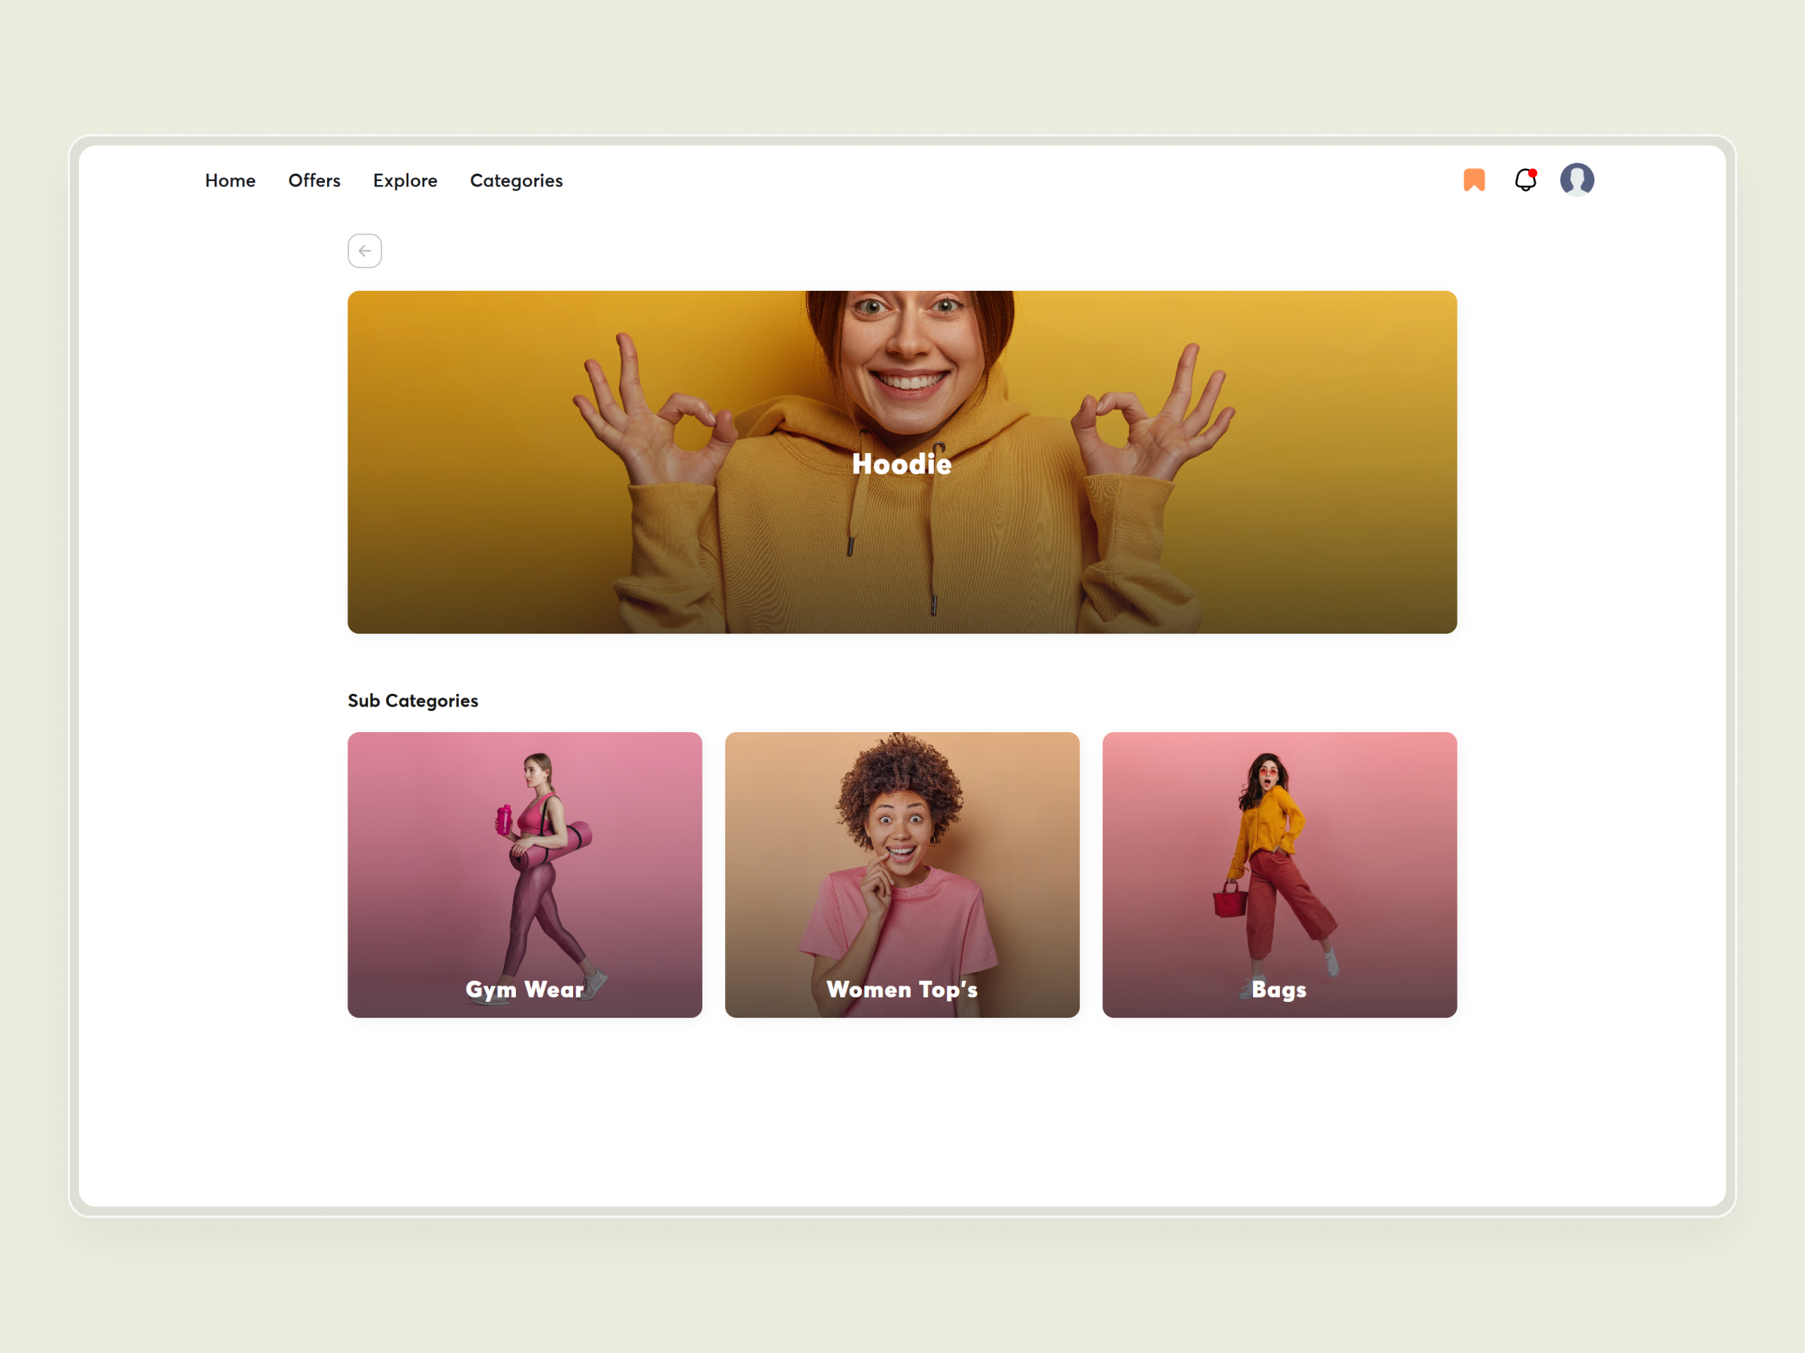
Task: Click the user profile picture top right
Action: coord(1577,179)
